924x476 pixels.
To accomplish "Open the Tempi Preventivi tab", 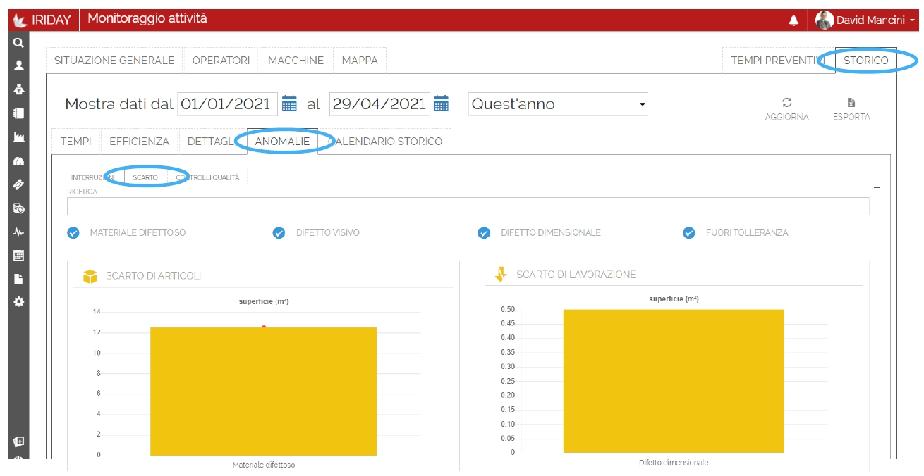I will click(774, 61).
